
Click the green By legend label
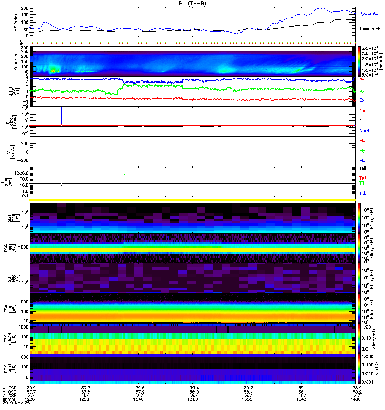tap(362, 91)
